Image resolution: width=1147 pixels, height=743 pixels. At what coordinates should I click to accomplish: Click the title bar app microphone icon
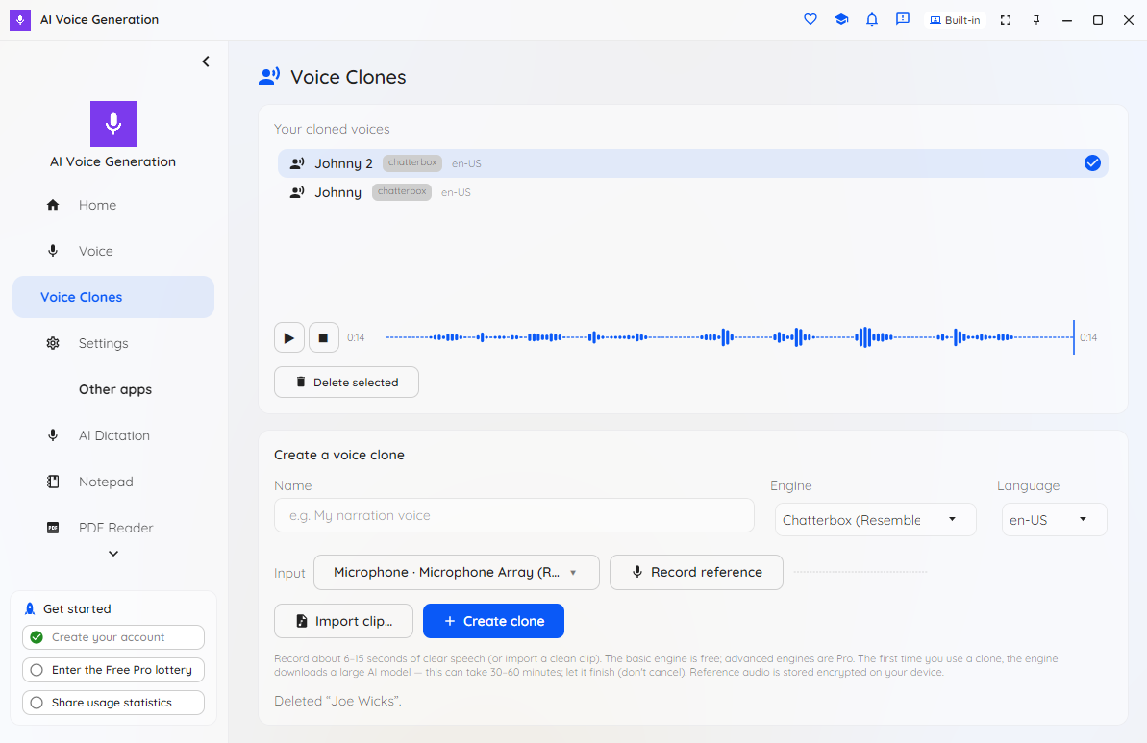click(x=20, y=20)
